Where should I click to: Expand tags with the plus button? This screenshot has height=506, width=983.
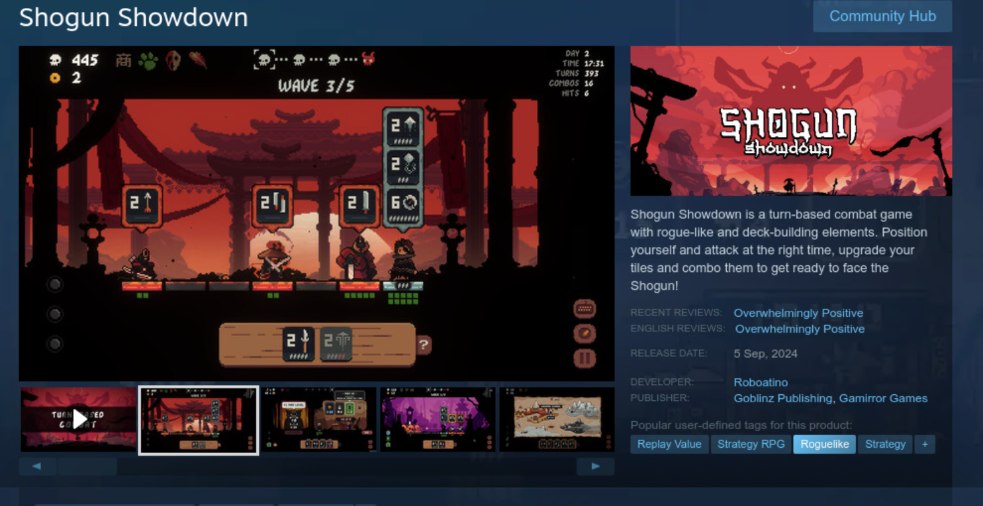925,444
